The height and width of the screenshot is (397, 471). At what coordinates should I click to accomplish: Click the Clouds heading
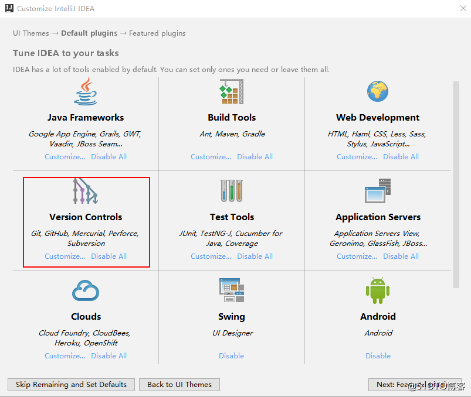click(x=86, y=317)
